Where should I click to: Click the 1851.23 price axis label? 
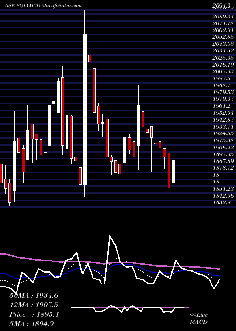222,189
